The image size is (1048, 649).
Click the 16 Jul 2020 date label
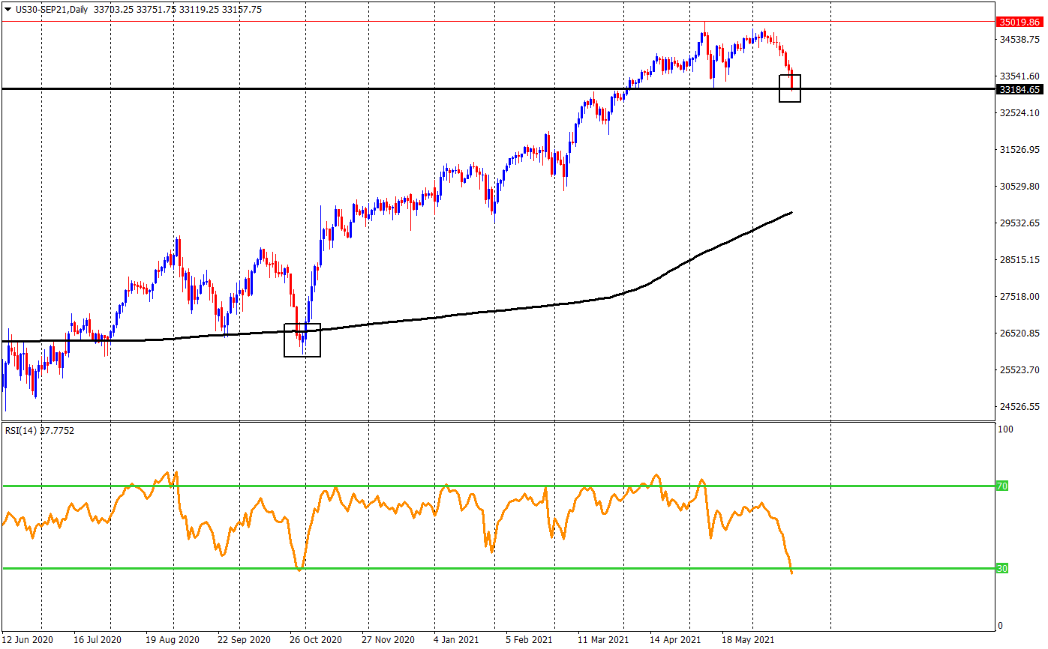98,640
